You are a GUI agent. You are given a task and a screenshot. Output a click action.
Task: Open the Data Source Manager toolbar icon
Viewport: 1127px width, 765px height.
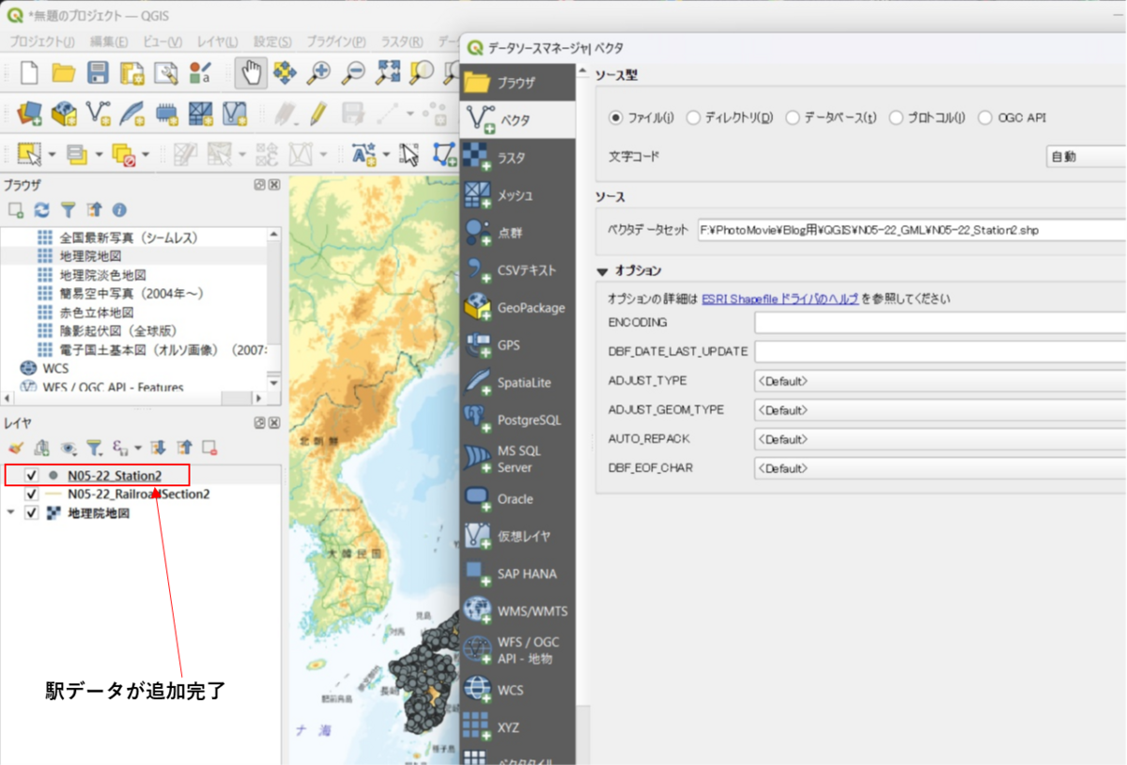(x=29, y=114)
